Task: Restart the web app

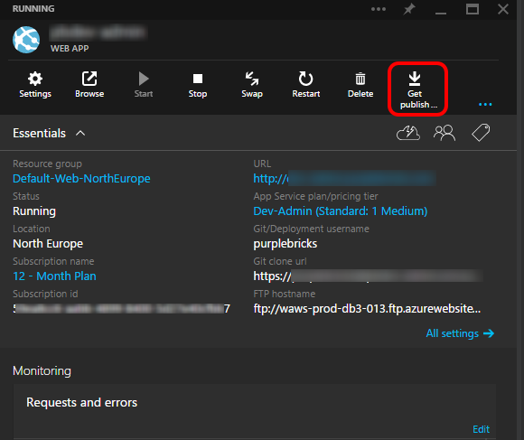Action: (x=305, y=85)
